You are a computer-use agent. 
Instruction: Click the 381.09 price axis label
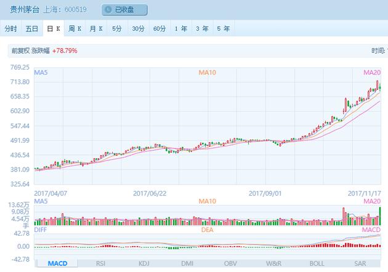(x=20, y=170)
